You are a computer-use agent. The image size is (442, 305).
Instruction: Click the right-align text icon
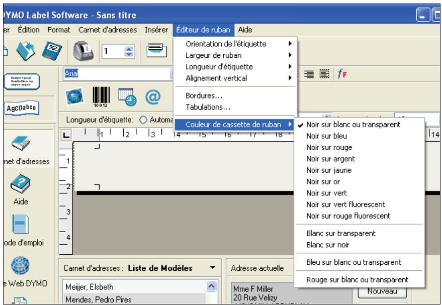tap(309, 74)
